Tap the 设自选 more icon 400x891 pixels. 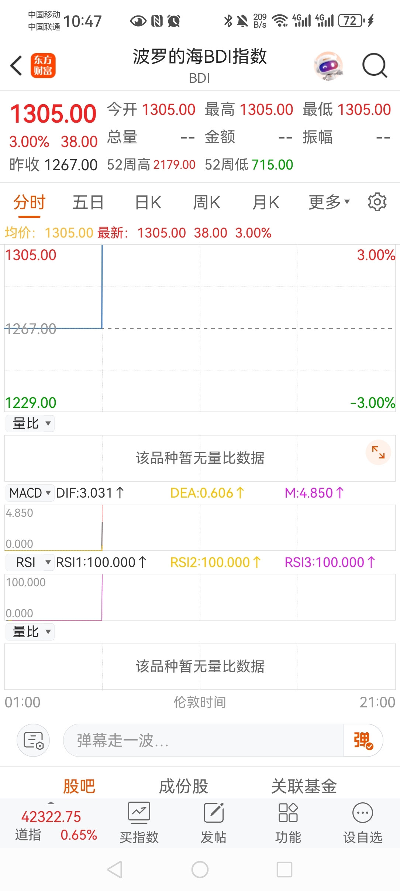(x=362, y=812)
